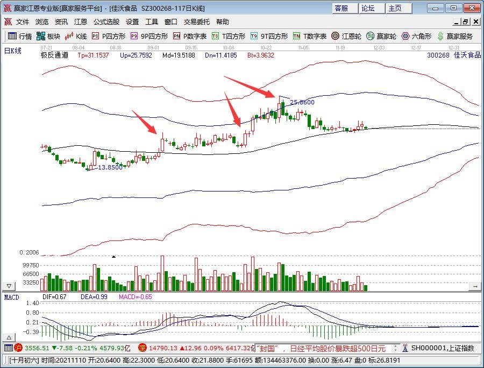Open the 公式选股 menu
The width and height of the screenshot is (484, 368).
point(106,22)
